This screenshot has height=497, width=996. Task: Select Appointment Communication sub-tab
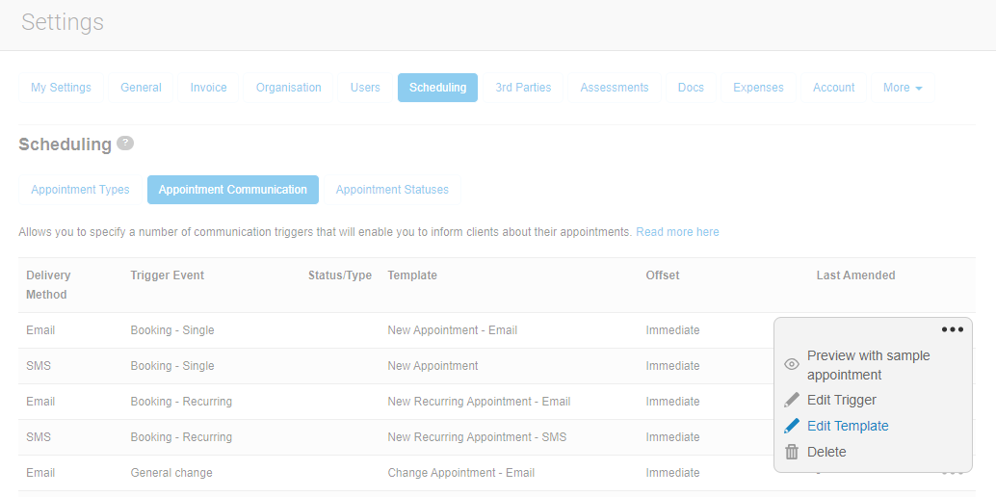[233, 190]
